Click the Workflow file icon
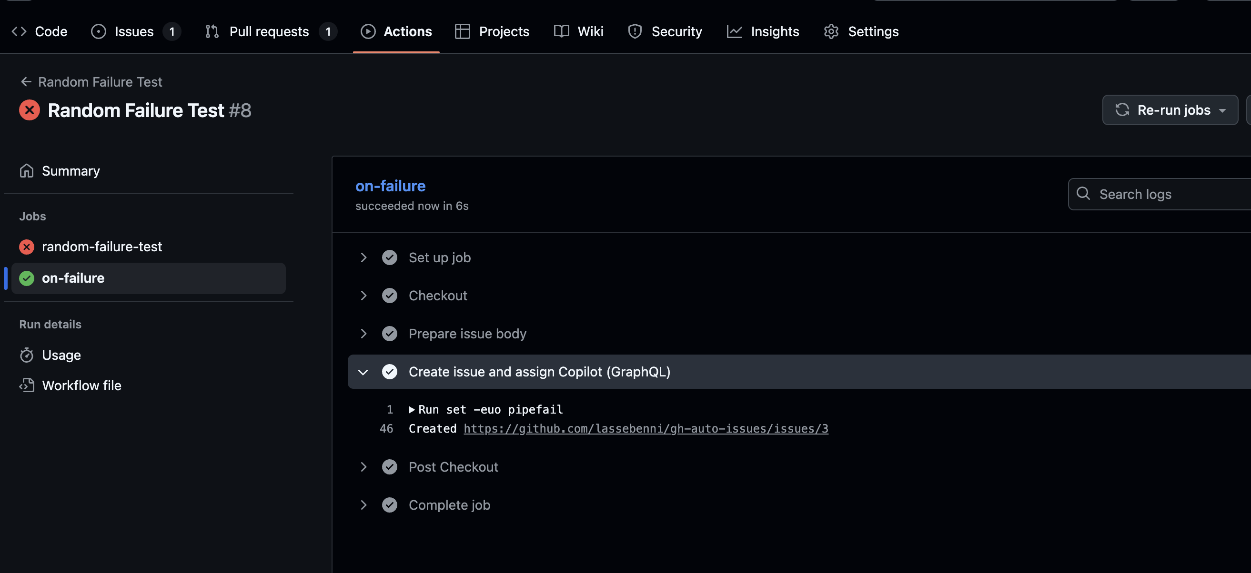This screenshot has width=1251, height=573. tap(27, 385)
